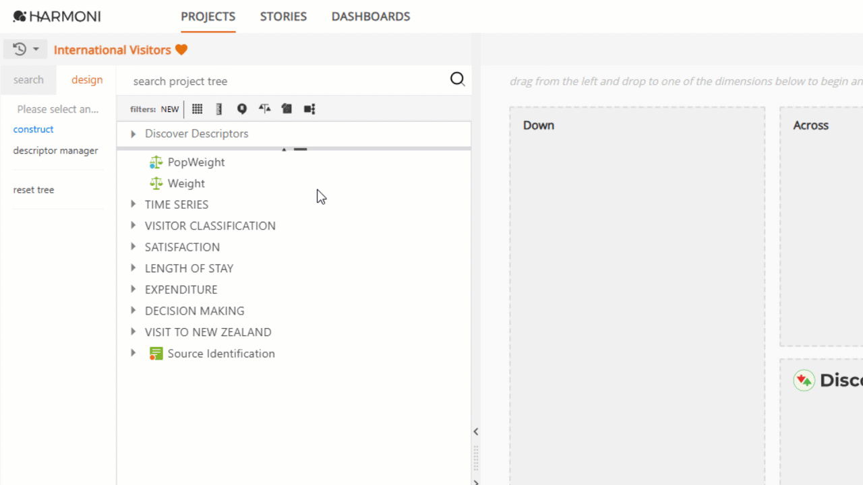Viewport: 863px width, 485px height.
Task: Expand the VISIT TO NEW ZEALAND folder
Action: pyautogui.click(x=133, y=332)
